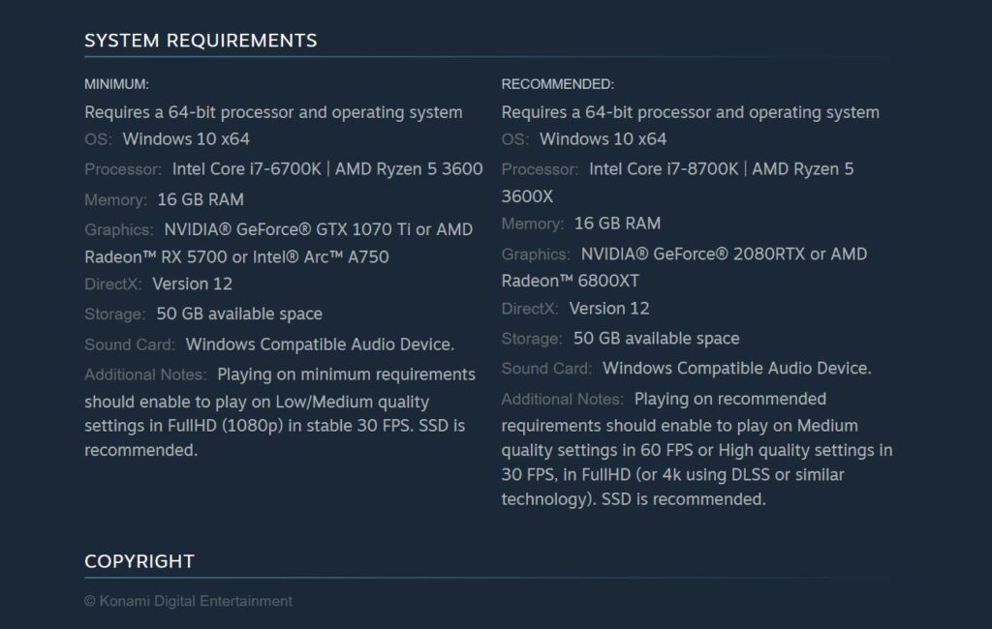Image resolution: width=992 pixels, height=629 pixels.
Task: Click the minimum Additional Notes label
Action: coord(145,374)
